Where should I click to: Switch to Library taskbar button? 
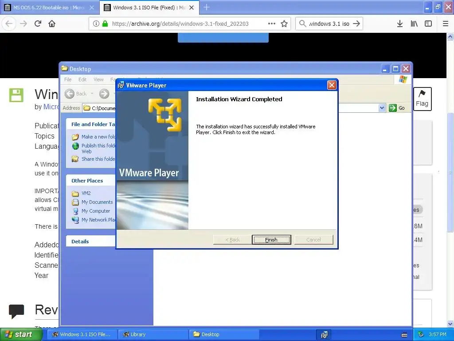tap(153, 334)
